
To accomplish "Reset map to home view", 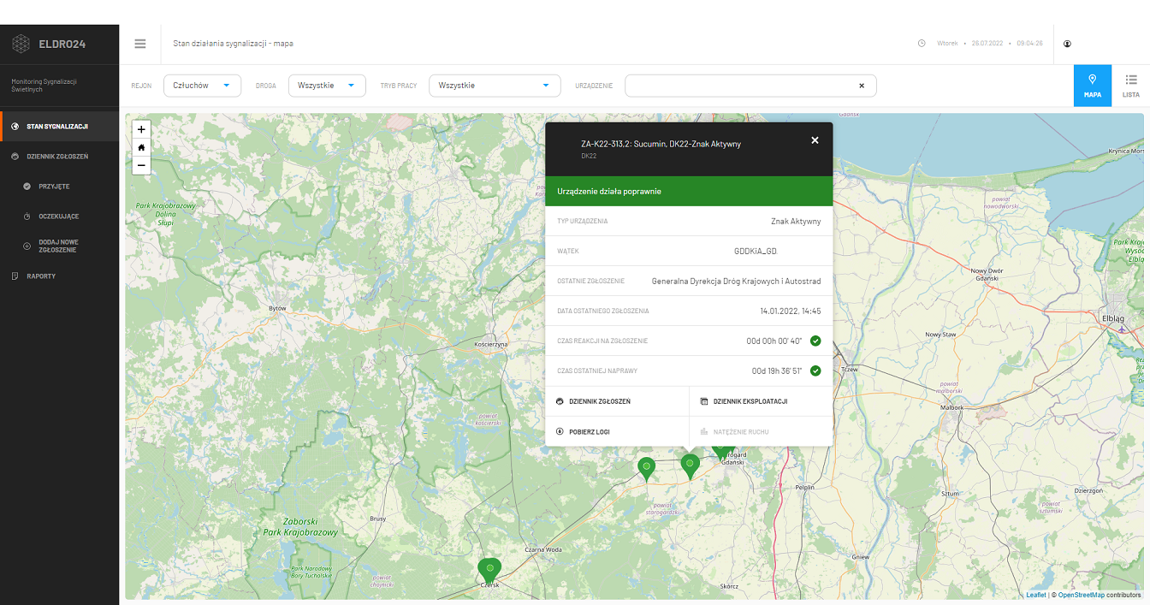I will point(141,147).
